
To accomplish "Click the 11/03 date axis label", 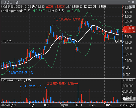I will [x=78, y=105].
